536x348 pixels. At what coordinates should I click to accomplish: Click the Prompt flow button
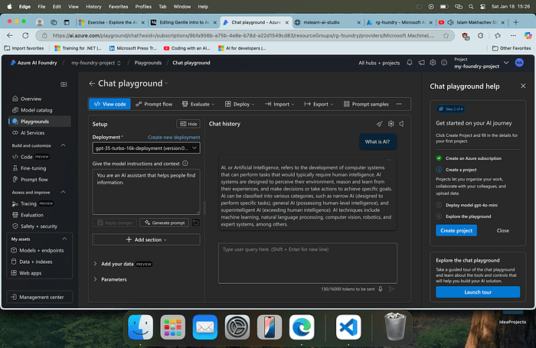point(154,104)
